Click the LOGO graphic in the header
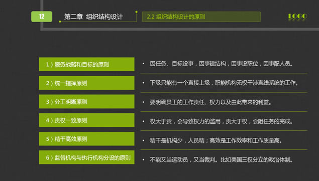Viewport: 319px width, 181px height. 297,17
